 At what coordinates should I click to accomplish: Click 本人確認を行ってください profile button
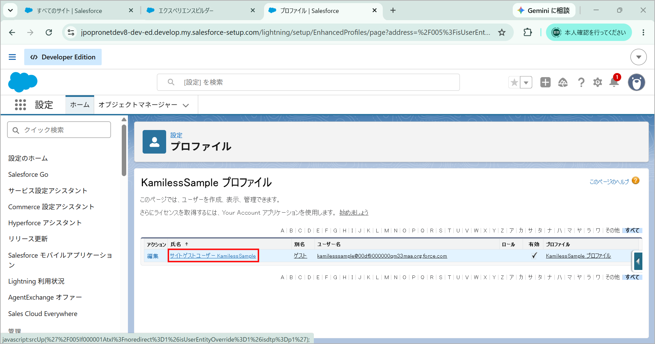(589, 32)
